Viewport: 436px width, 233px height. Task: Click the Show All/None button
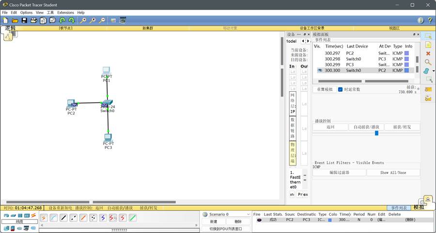(x=393, y=172)
